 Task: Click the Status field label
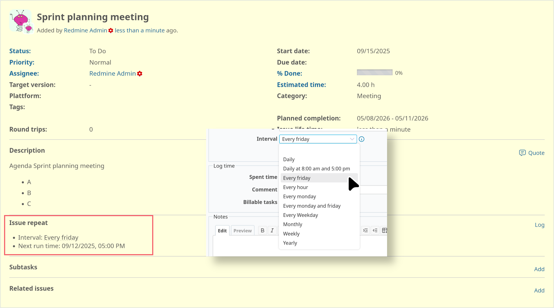pyautogui.click(x=20, y=51)
